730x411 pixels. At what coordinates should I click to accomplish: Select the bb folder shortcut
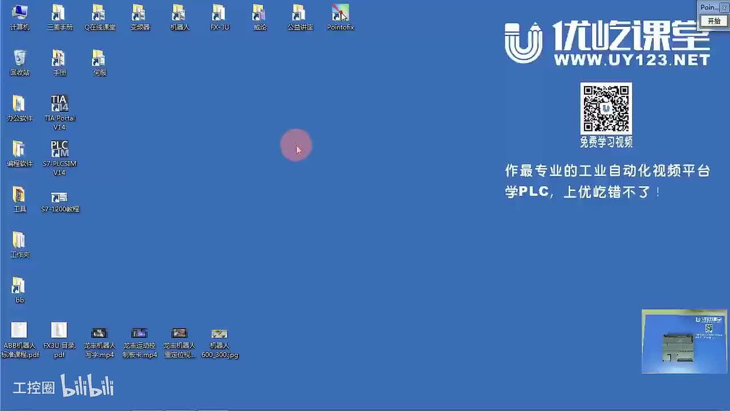(20, 290)
